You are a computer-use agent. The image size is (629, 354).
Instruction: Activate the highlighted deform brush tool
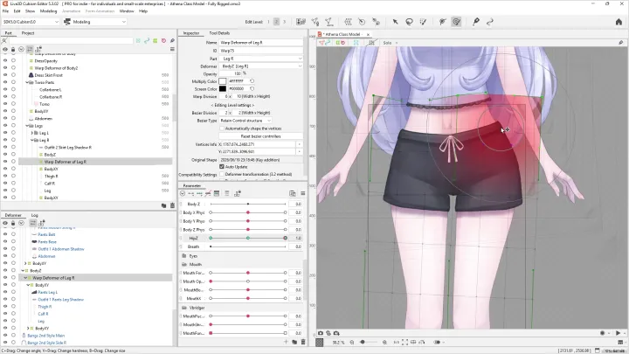[456, 22]
